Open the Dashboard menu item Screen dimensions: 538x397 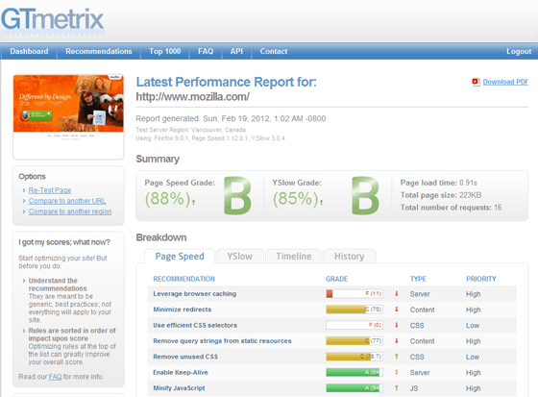(29, 51)
